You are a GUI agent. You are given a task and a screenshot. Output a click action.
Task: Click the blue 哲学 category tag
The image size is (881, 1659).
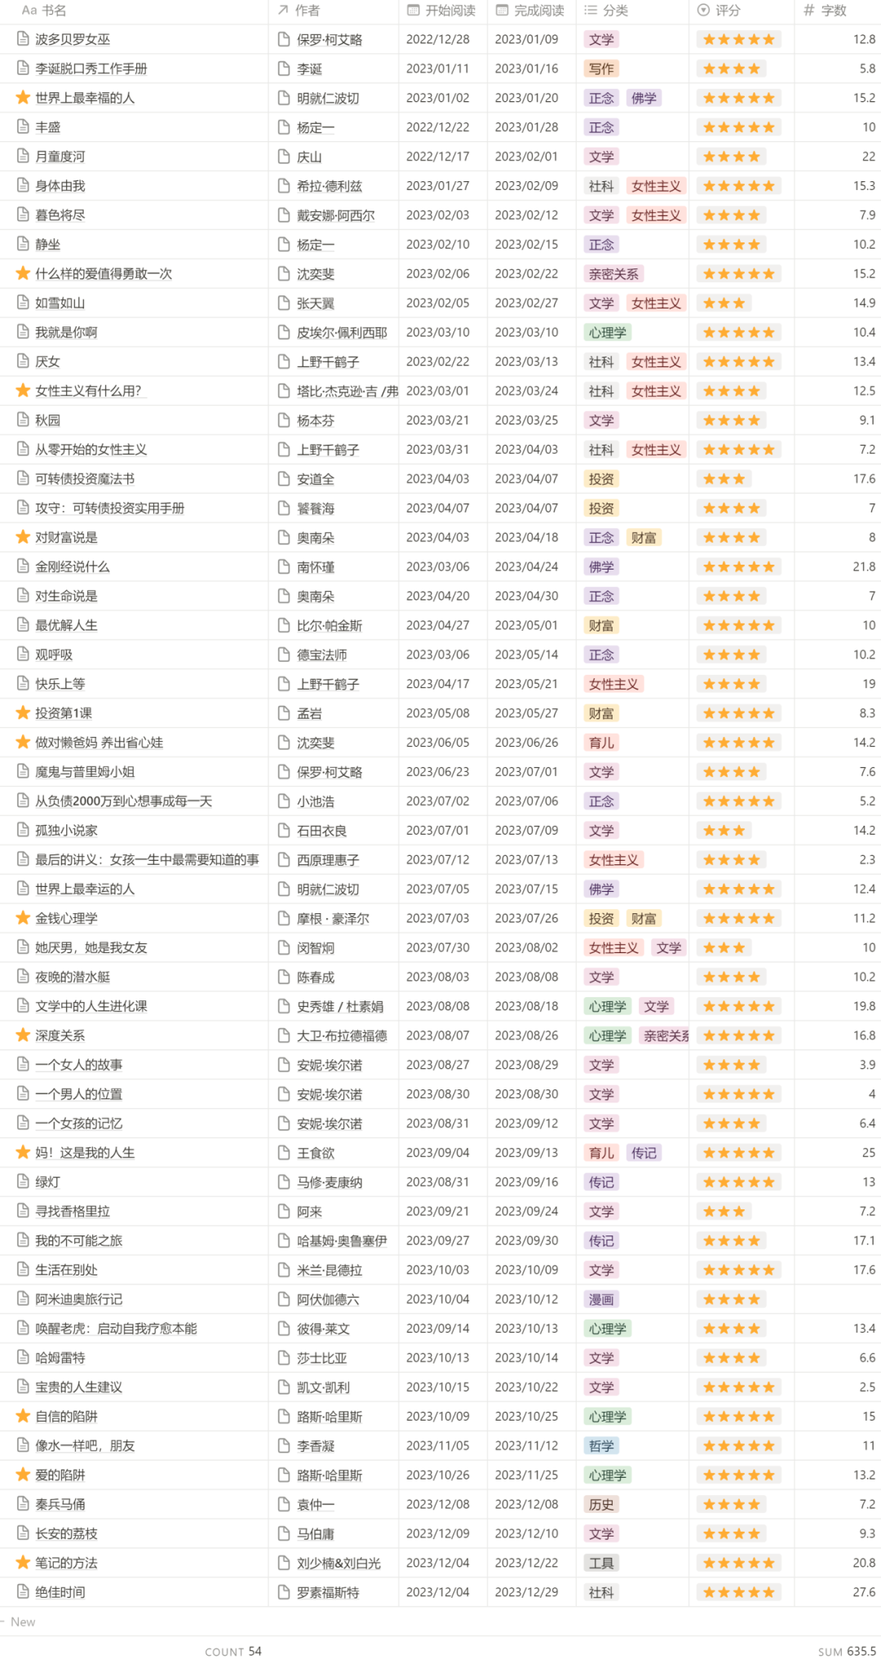602,1446
